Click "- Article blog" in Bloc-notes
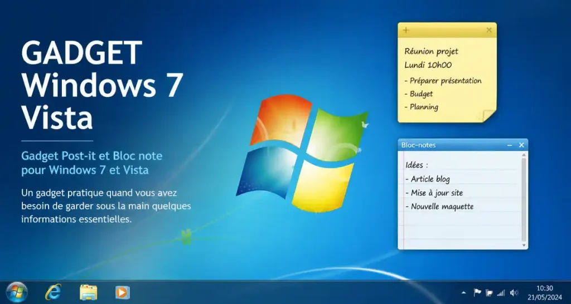Image resolution: width=571 pixels, height=304 pixels. pos(428,179)
